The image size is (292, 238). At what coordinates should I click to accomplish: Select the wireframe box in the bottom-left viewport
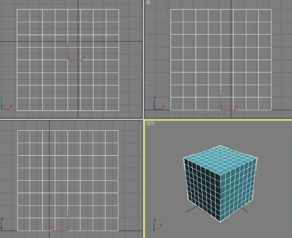68,181
